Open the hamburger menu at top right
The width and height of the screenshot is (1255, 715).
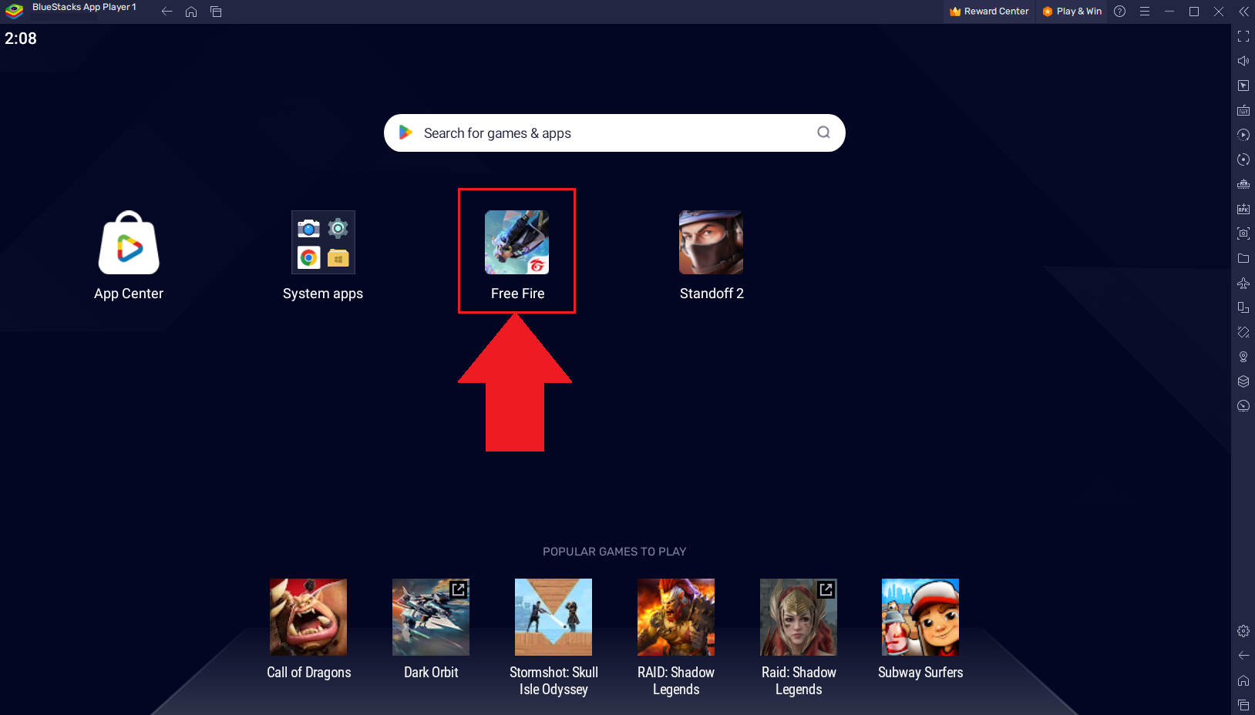click(x=1146, y=12)
